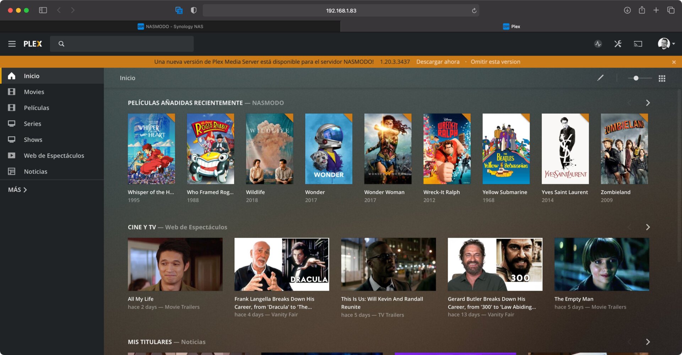The height and width of the screenshot is (355, 682).
Task: Dismiss the update banner with the X
Action: click(673, 62)
